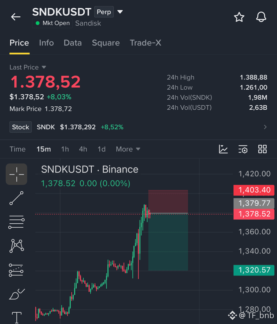Select the XABCD pattern tool
The width and height of the screenshot is (277, 324).
coord(16,246)
